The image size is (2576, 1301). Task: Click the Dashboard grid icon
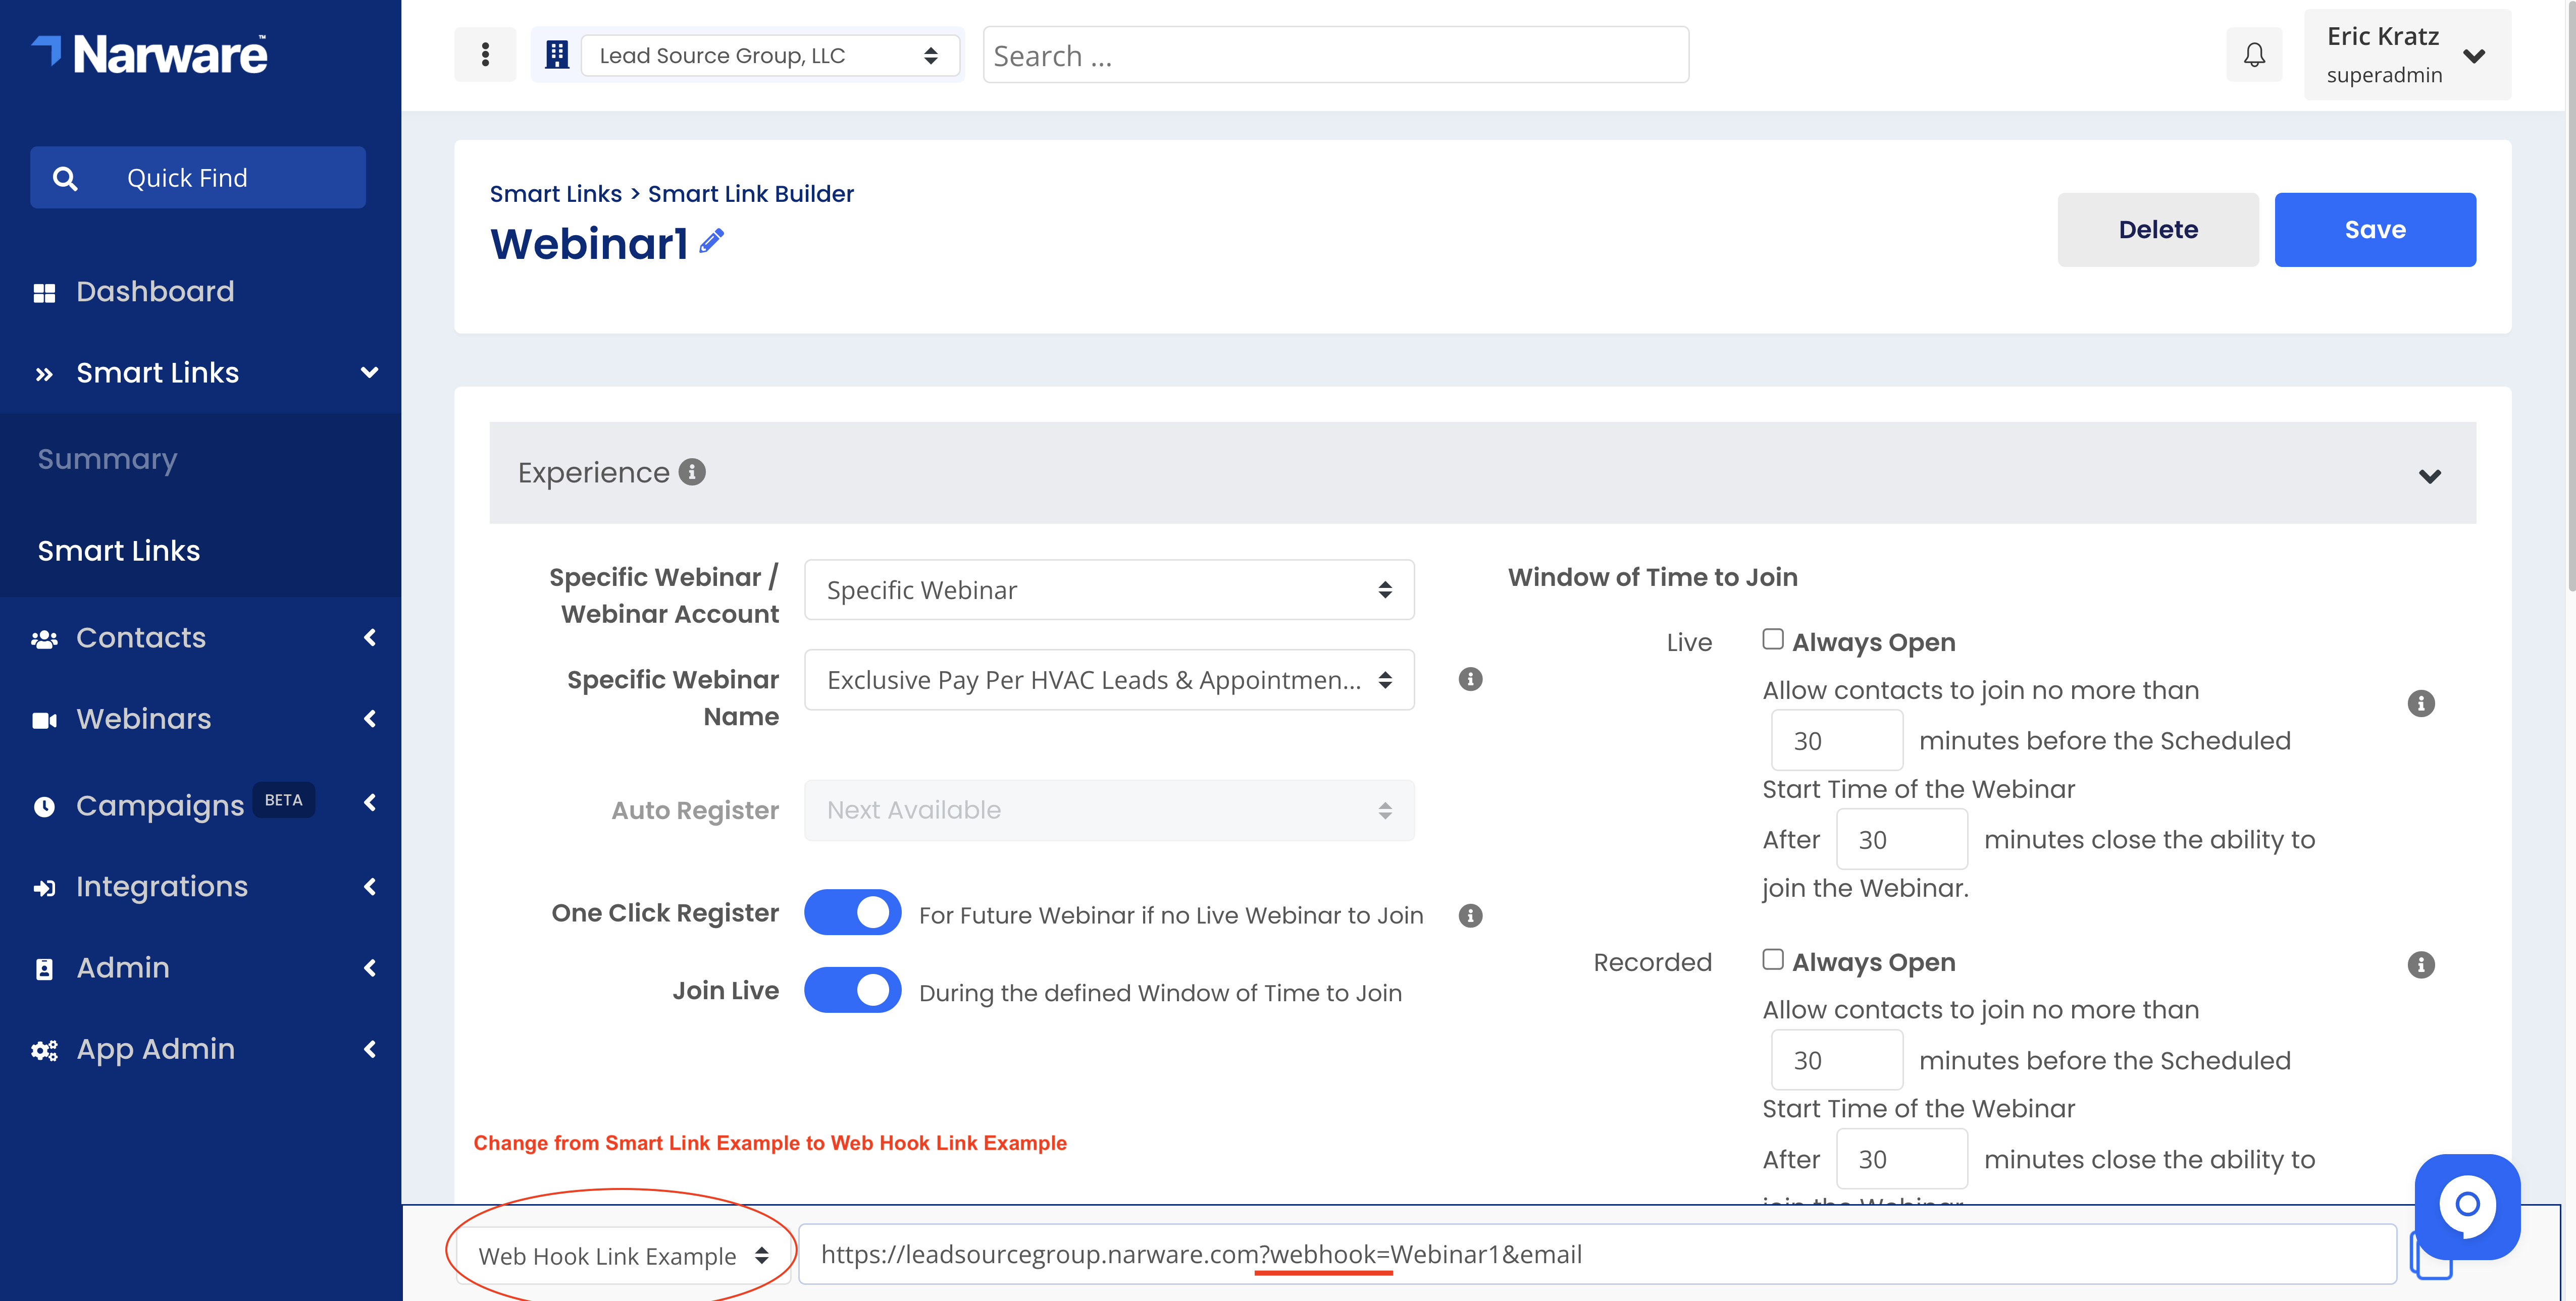tap(44, 293)
